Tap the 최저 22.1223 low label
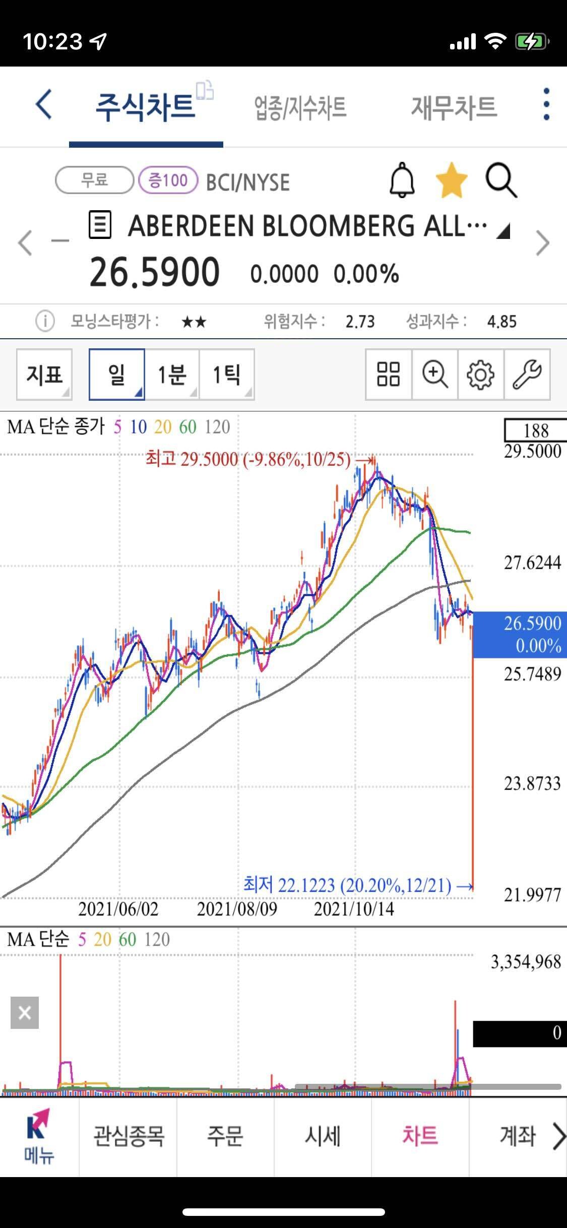567x1228 pixels. [x=347, y=885]
